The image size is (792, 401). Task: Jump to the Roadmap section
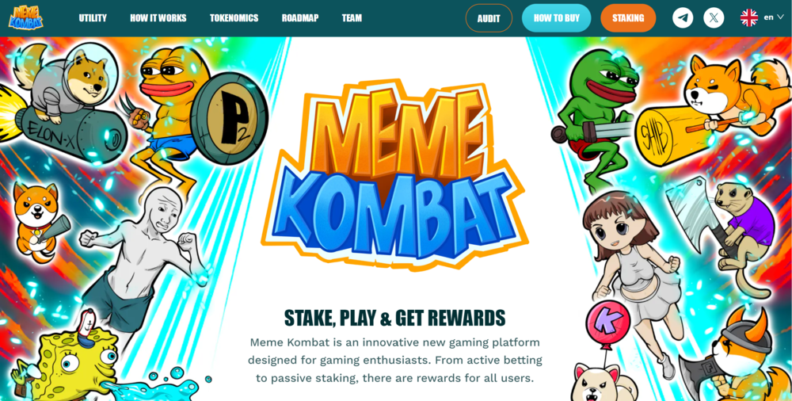pos(300,18)
